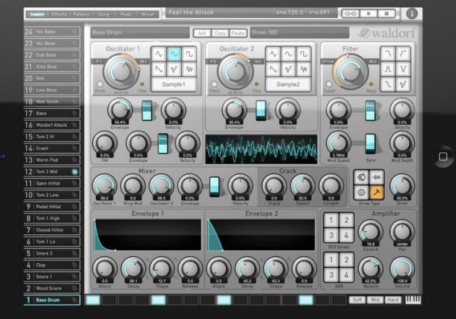Open the Sample1 selector in Oscillator 1
The width and height of the screenshot is (456, 319).
coord(173,85)
